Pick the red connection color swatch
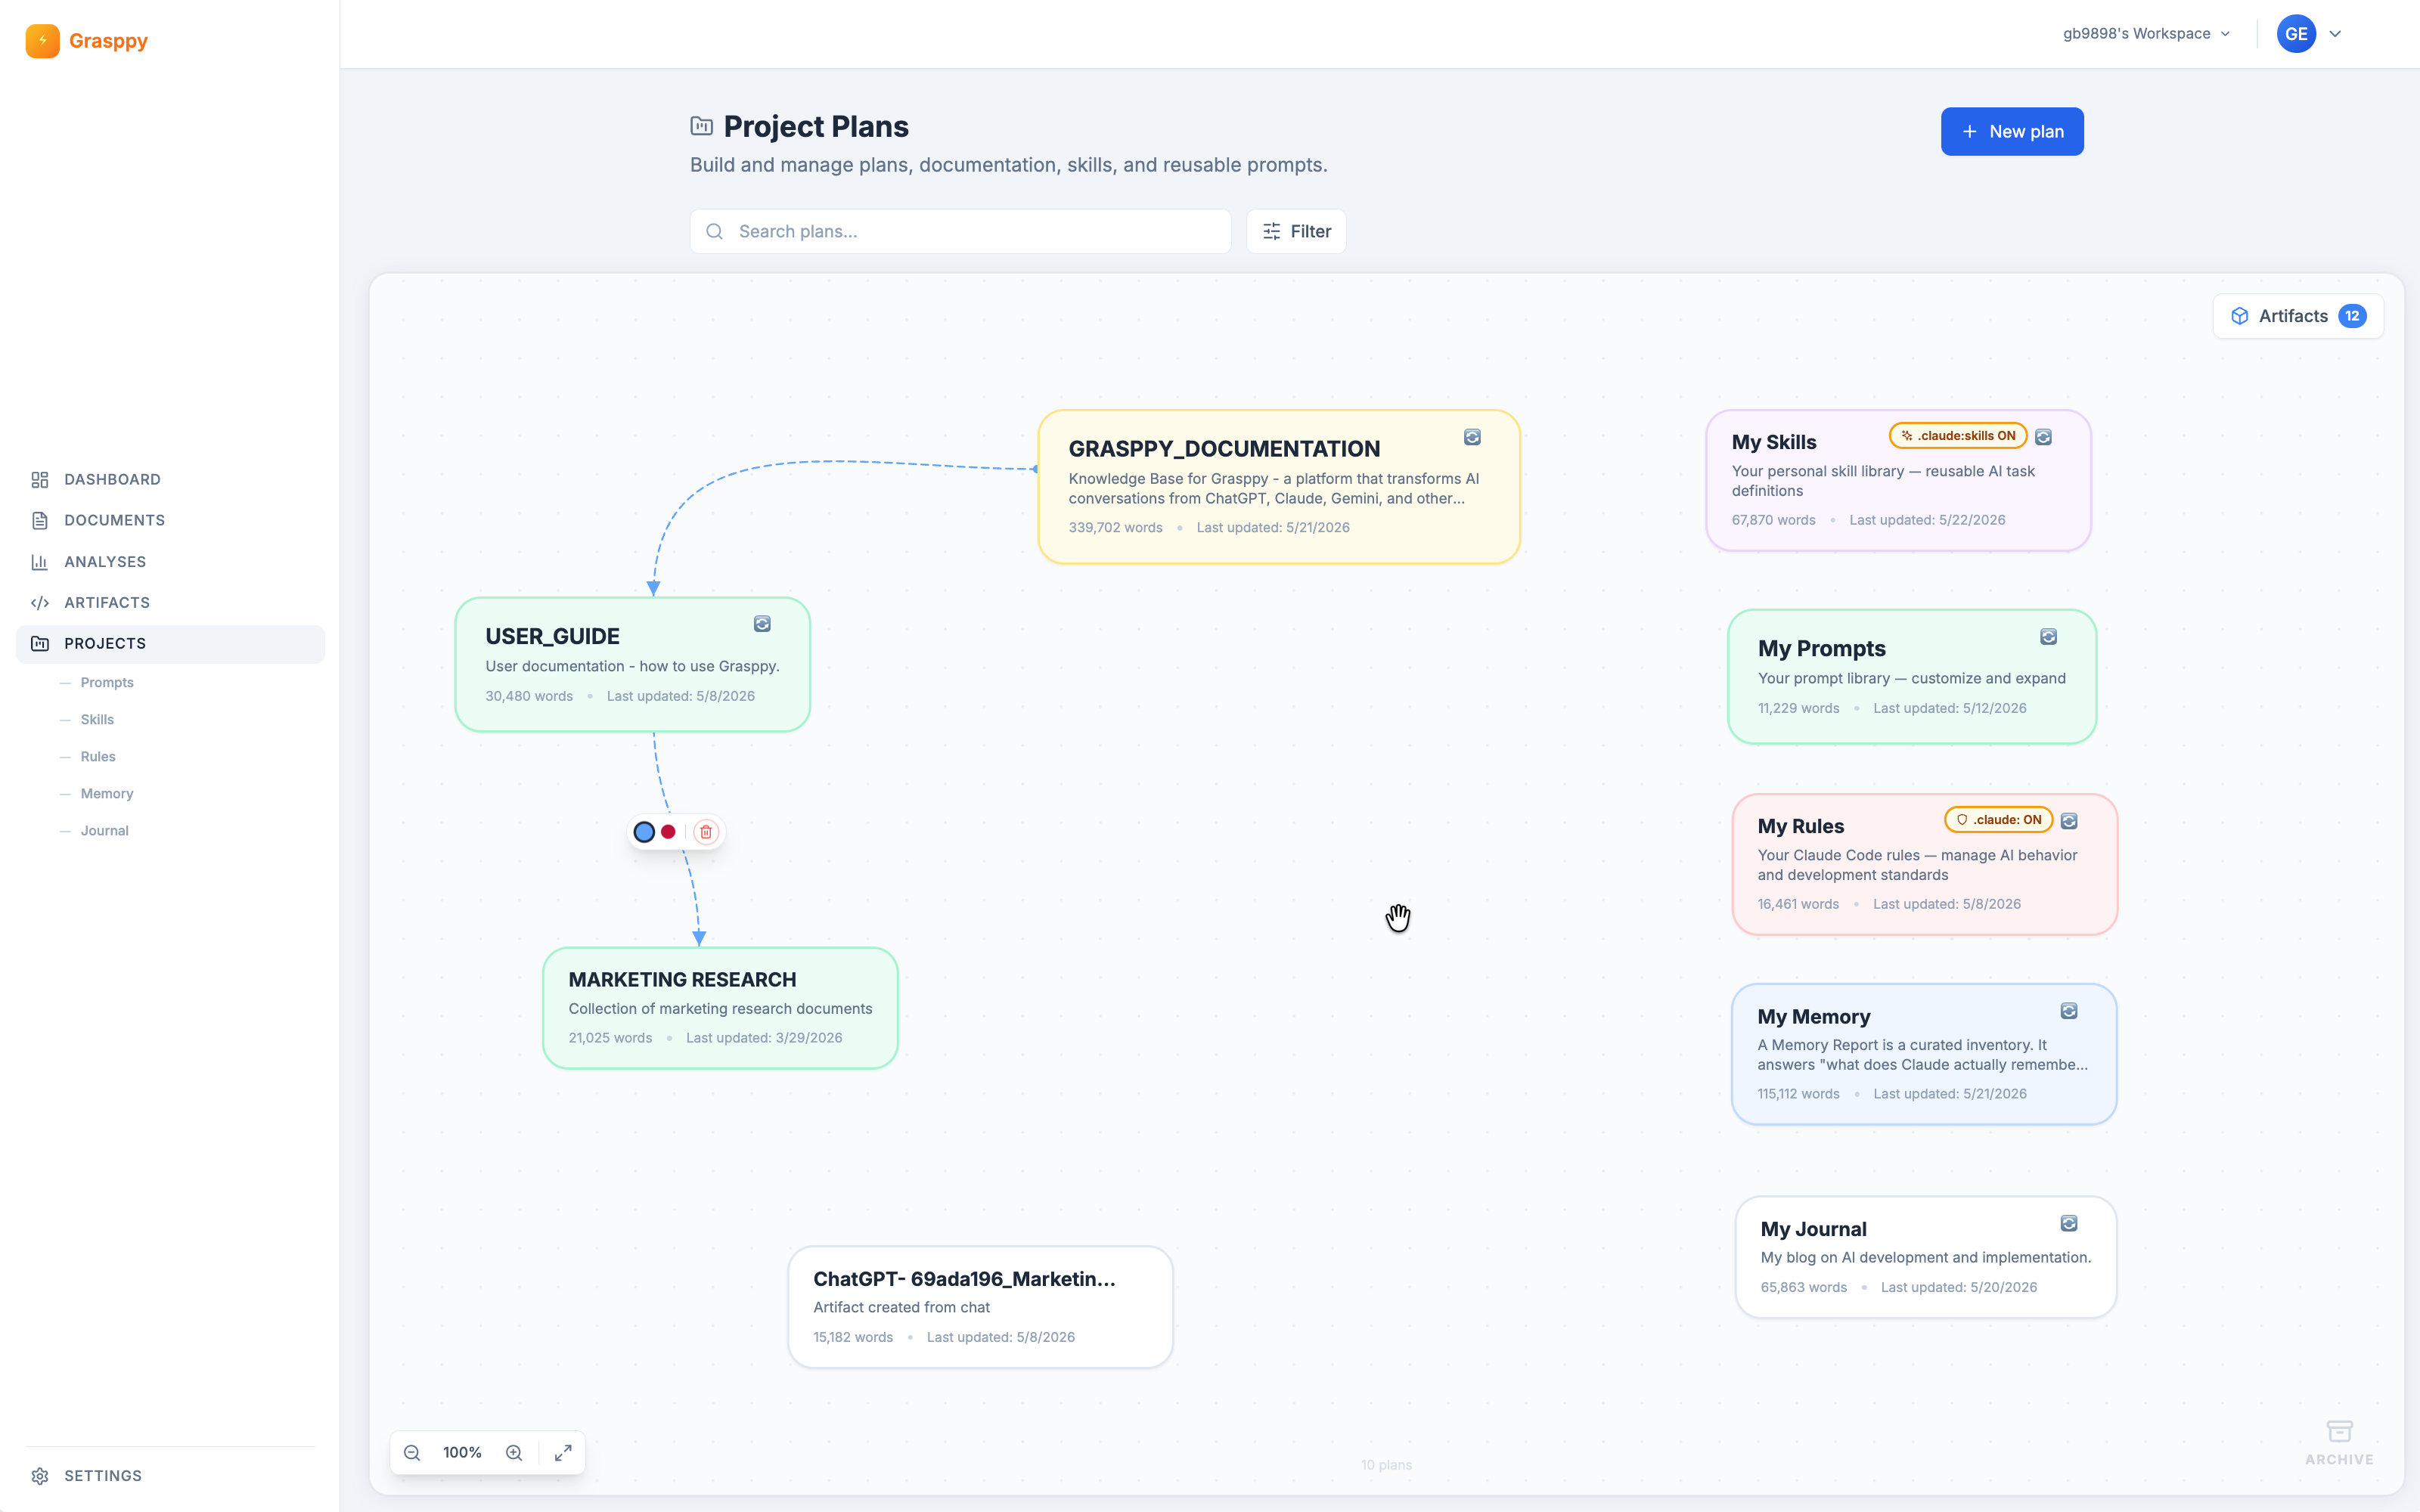Viewport: 2420px width, 1512px height. tap(668, 832)
